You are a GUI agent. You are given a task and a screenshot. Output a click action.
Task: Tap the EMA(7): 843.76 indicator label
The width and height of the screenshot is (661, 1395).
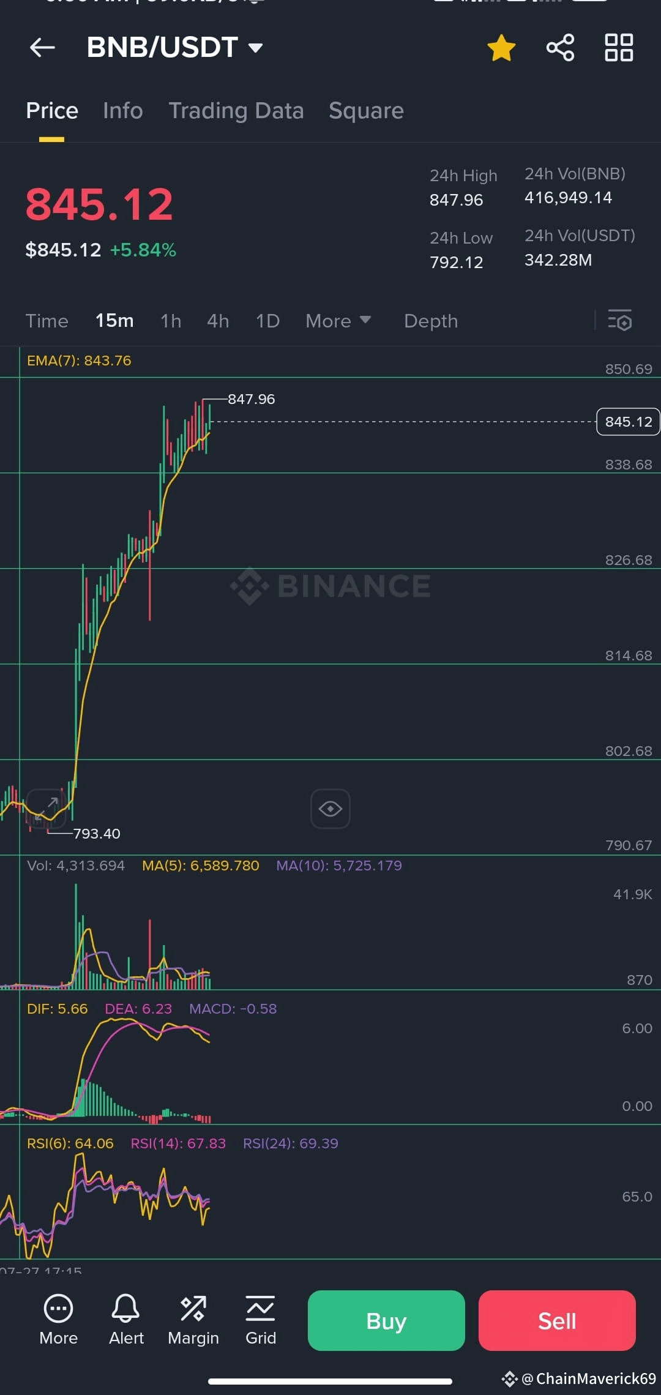point(79,361)
